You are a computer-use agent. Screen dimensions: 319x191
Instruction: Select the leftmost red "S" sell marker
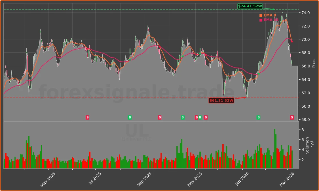click(87, 117)
